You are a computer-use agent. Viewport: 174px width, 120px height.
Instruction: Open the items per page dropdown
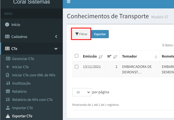pos(82,92)
